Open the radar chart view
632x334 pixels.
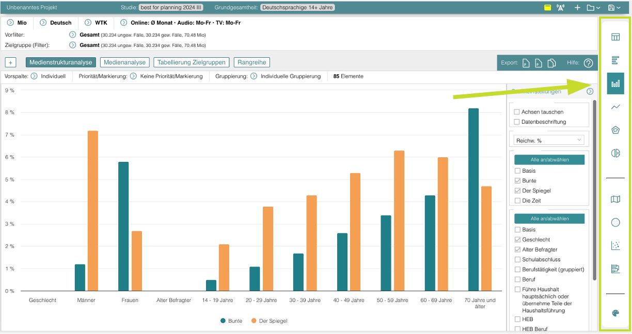click(x=615, y=130)
